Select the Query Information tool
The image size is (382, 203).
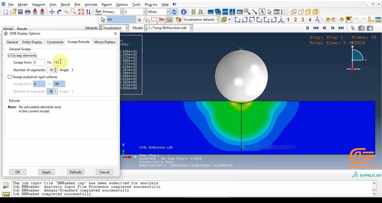pyautogui.click(x=184, y=12)
